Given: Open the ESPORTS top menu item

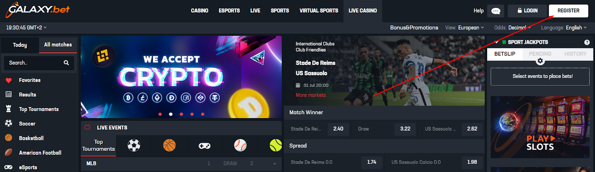Looking at the screenshot, I should (229, 11).
